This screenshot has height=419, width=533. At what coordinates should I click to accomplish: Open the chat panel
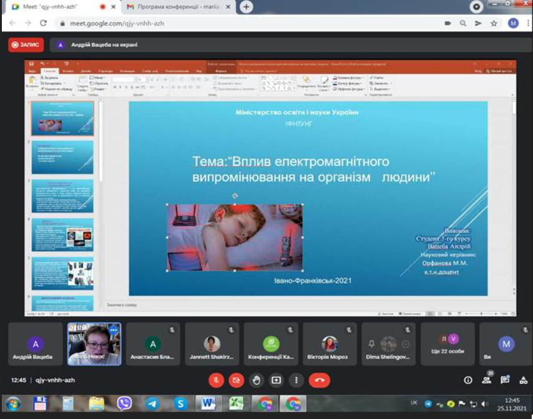[x=505, y=380]
